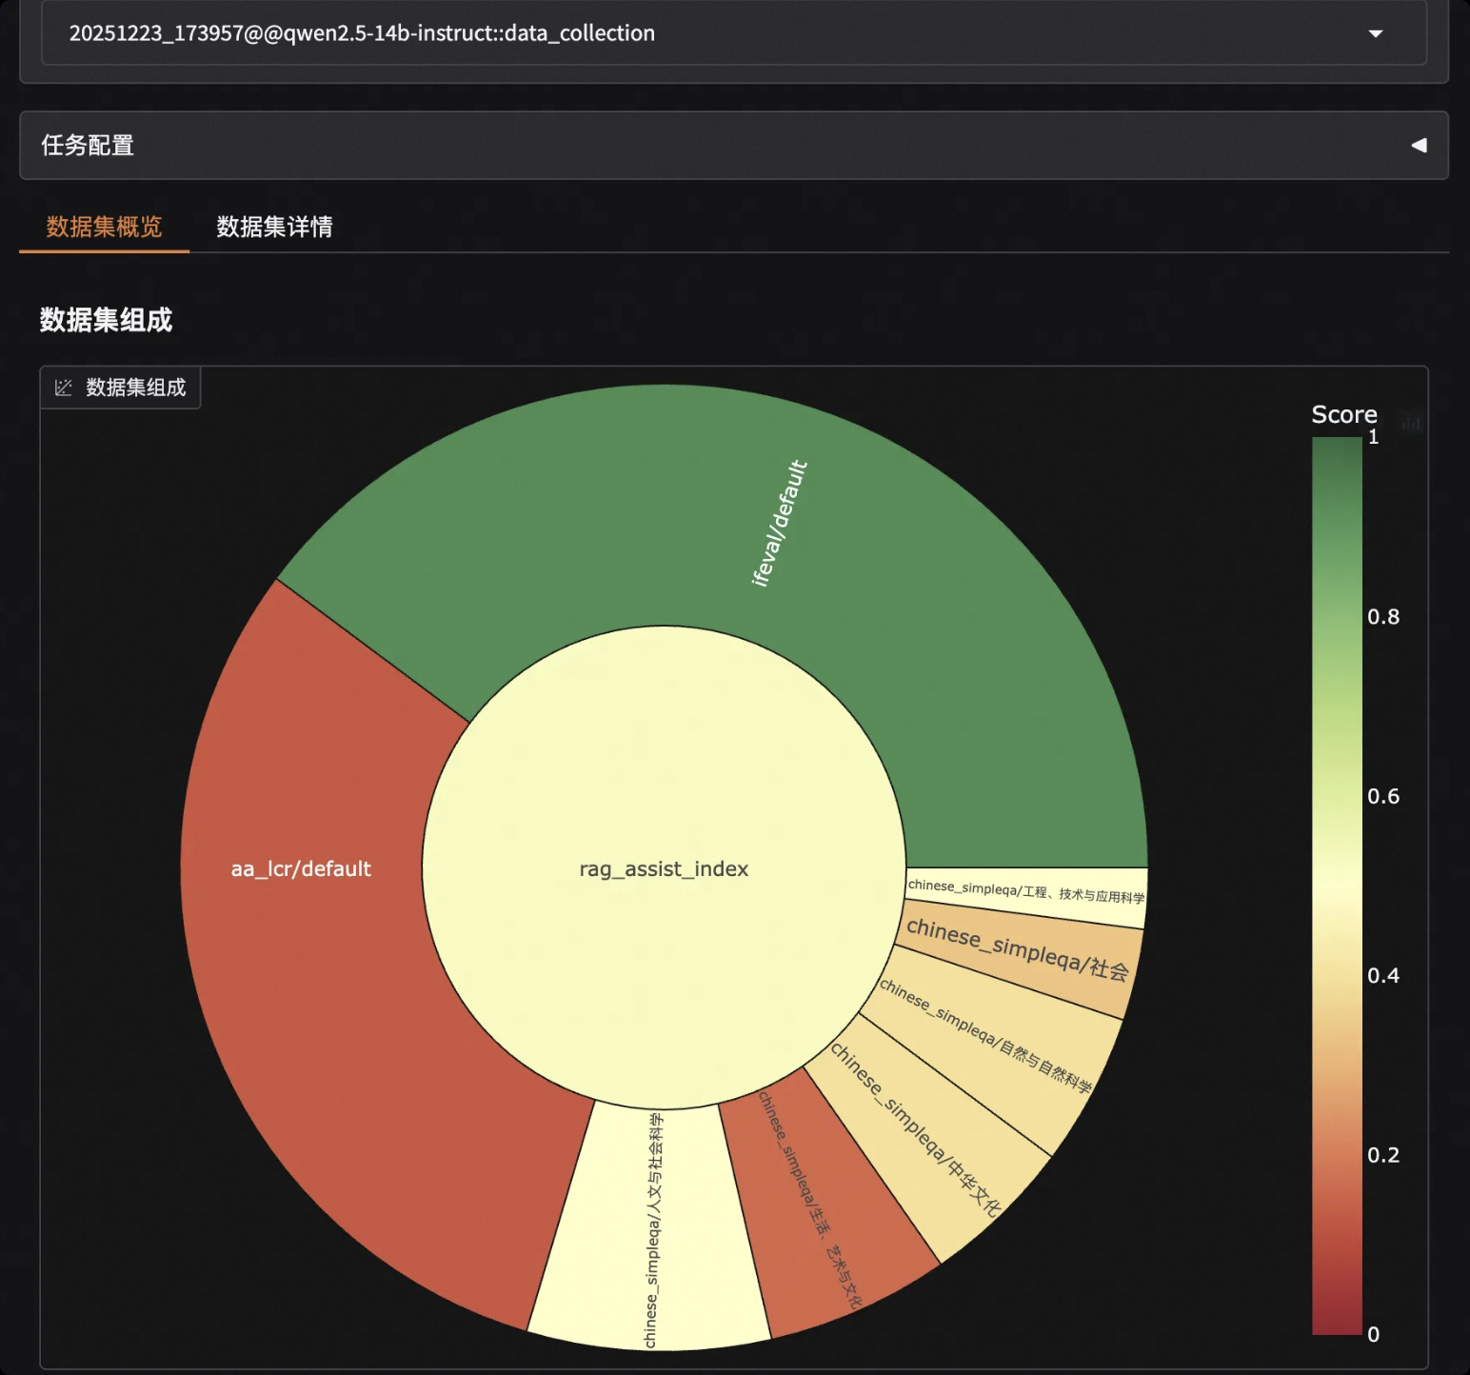Viewport: 1470px width, 1375px height.
Task: Click the scatter plot icon beside 数据集组成
Action: tap(64, 388)
